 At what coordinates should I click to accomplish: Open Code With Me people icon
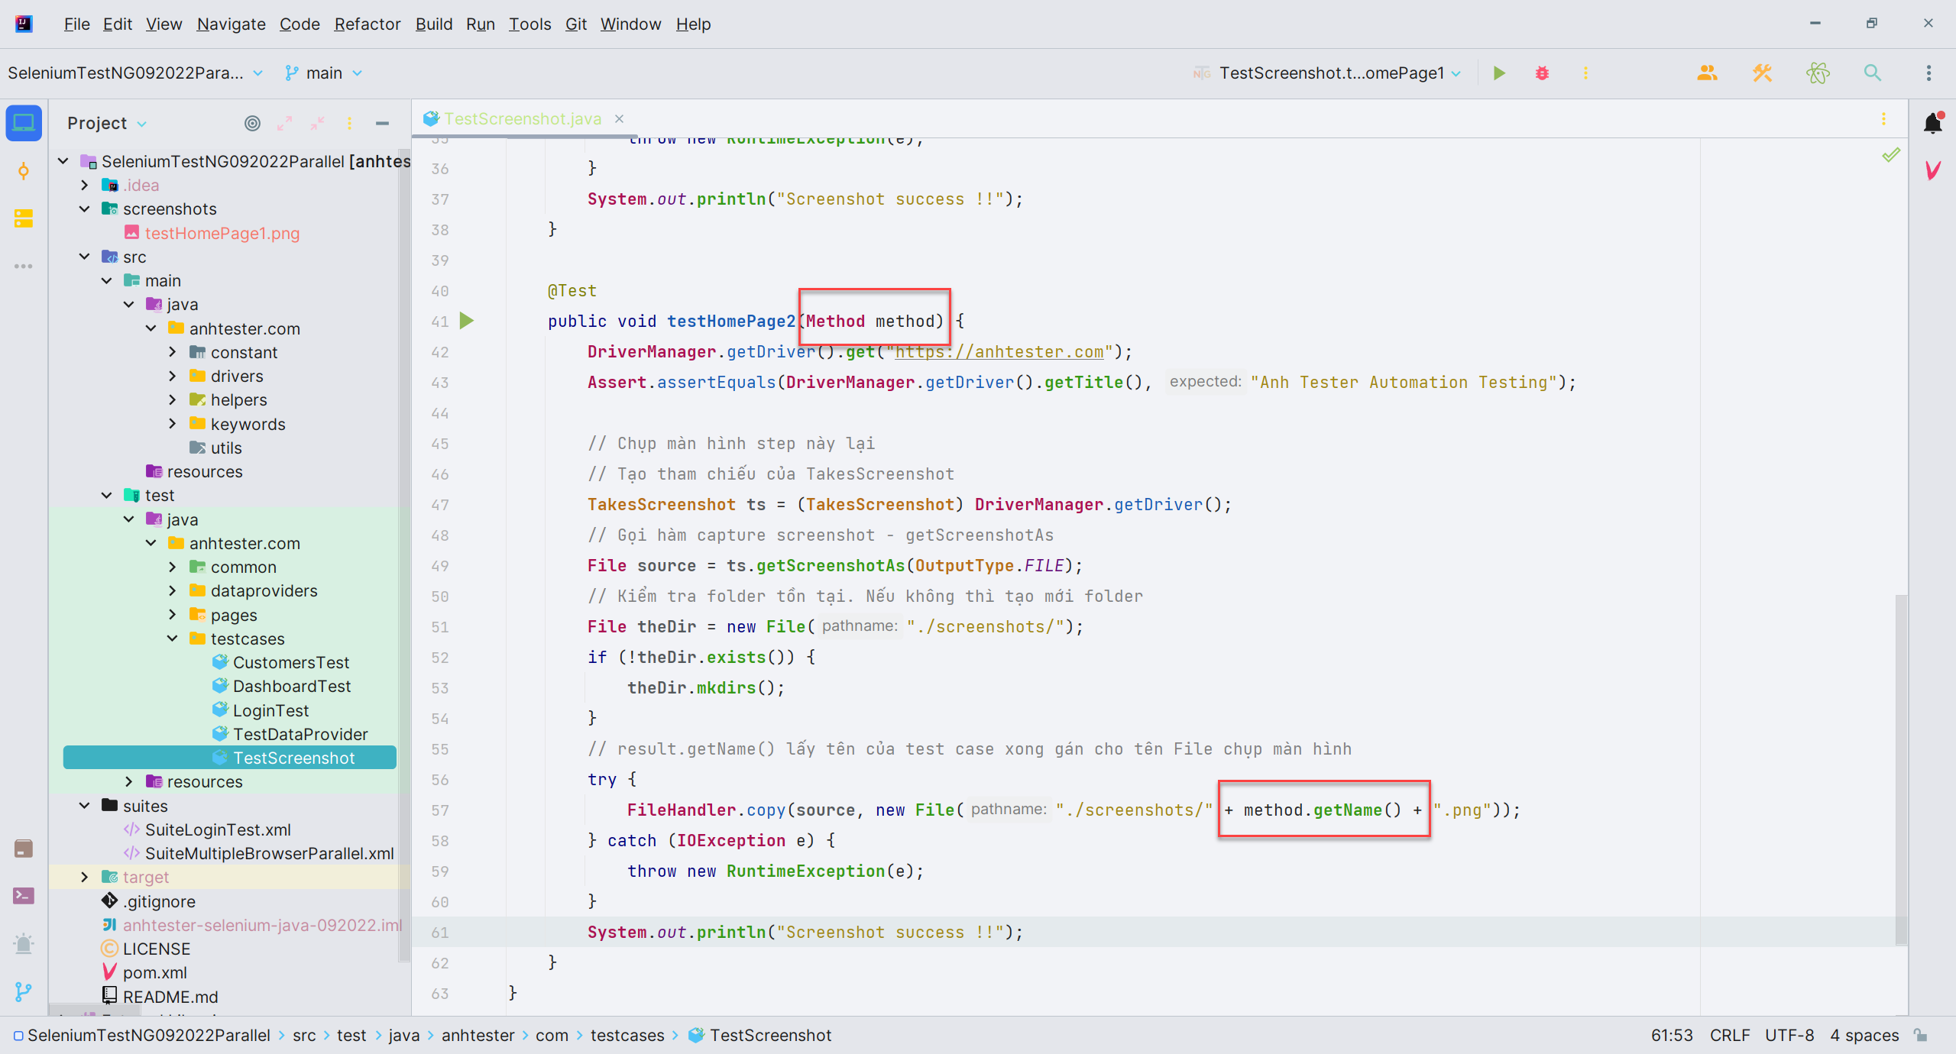click(x=1707, y=73)
